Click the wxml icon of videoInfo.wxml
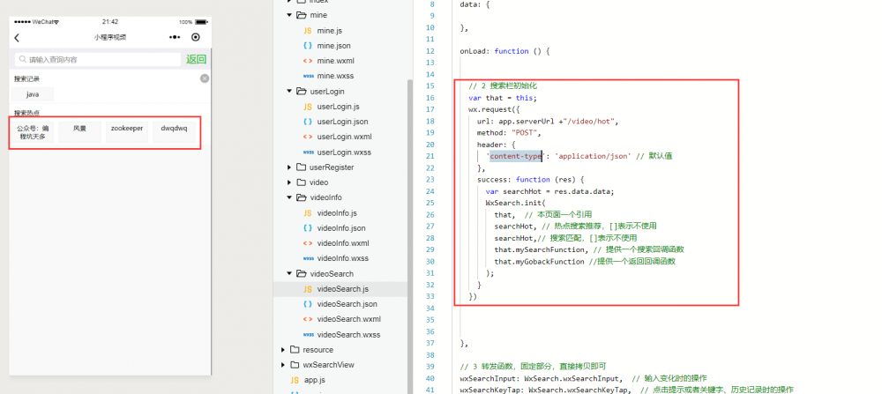The image size is (882, 394). pos(308,243)
